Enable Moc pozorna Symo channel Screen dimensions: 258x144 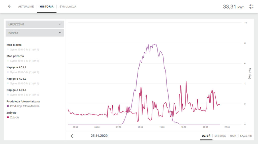click(x=24, y=61)
